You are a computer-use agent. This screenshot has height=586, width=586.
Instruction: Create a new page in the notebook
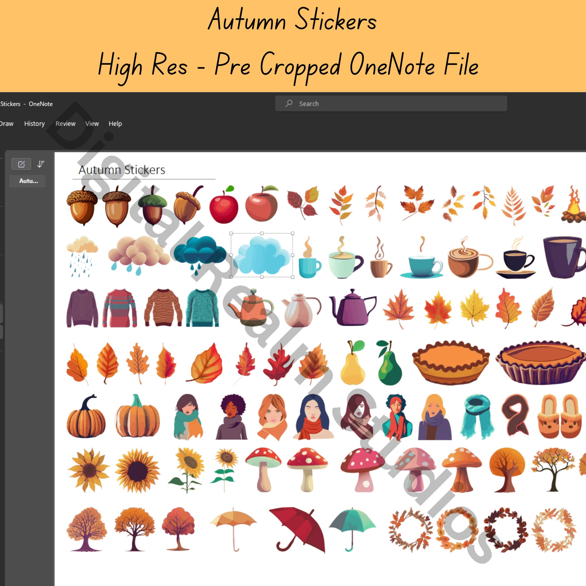21,164
